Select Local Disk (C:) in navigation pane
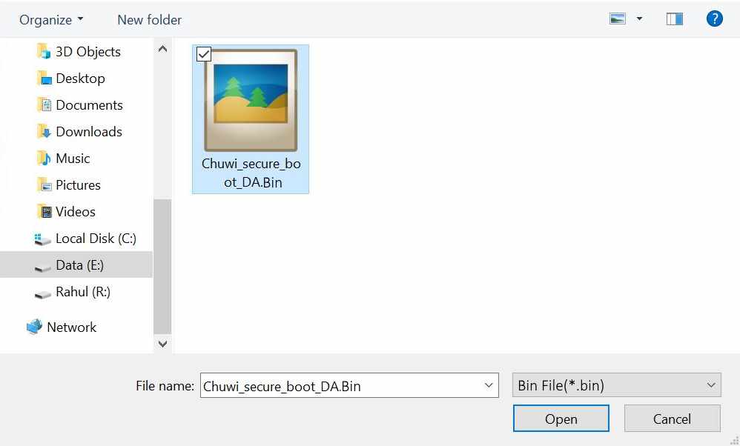The height and width of the screenshot is (446, 740). click(85, 238)
